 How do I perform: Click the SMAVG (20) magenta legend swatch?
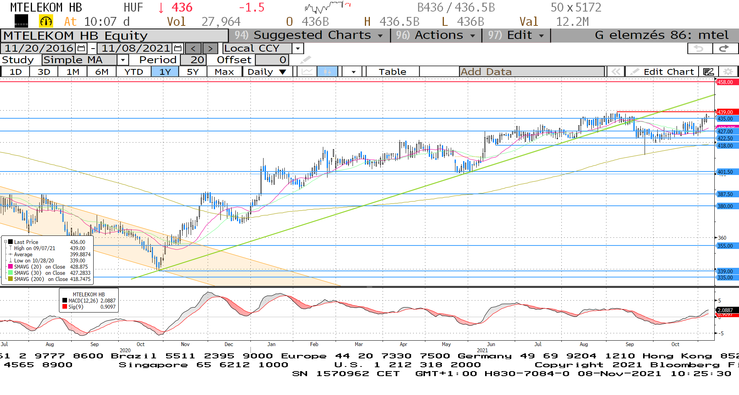[x=10, y=267]
